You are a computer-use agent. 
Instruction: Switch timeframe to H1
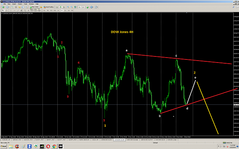(x=58, y=10)
